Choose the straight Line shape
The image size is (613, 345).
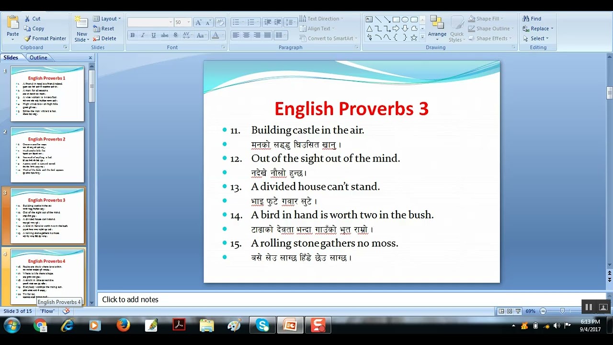[378, 20]
